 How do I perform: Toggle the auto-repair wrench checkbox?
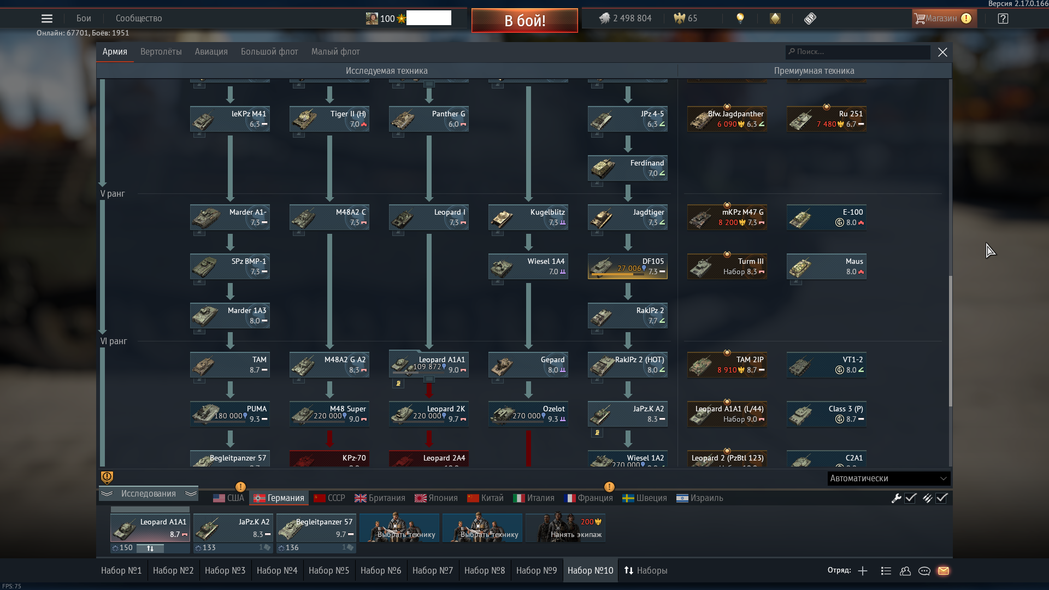click(910, 498)
